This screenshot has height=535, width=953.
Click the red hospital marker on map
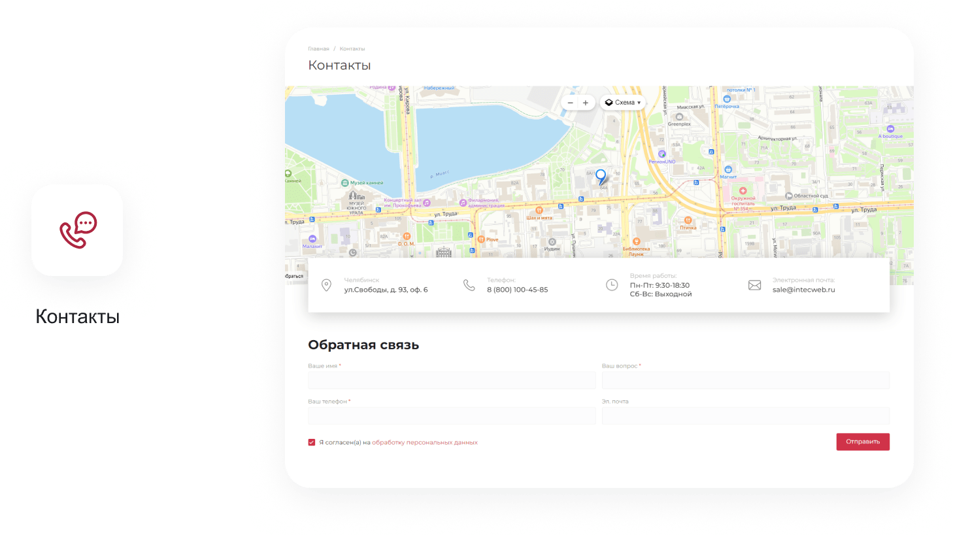coord(743,191)
